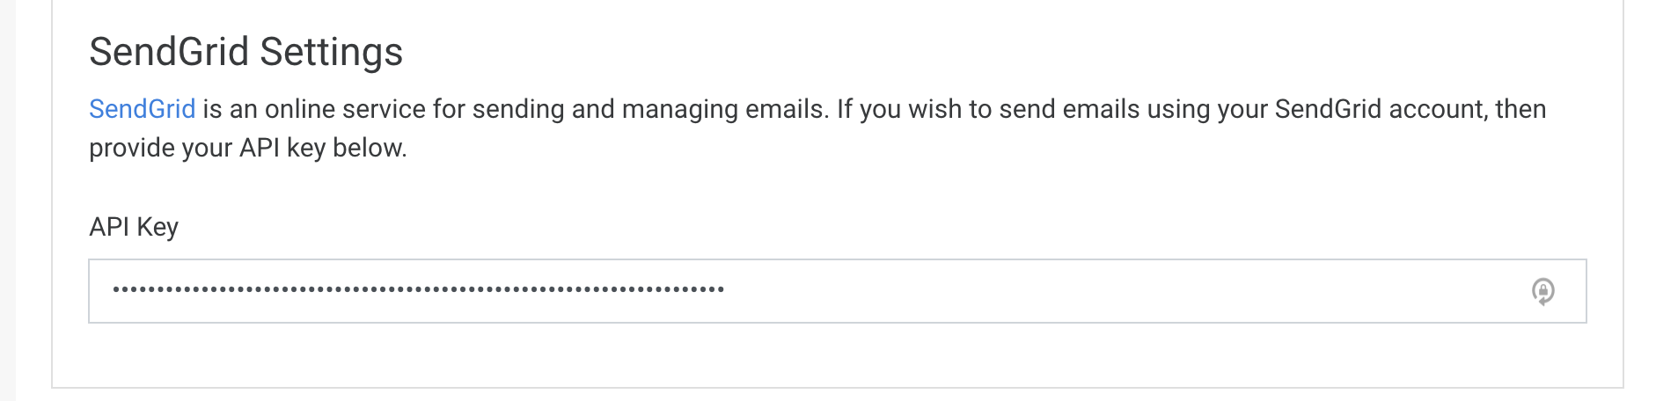Open autofill via lock icon in API Key field
This screenshot has width=1656, height=401.
coord(1542,291)
